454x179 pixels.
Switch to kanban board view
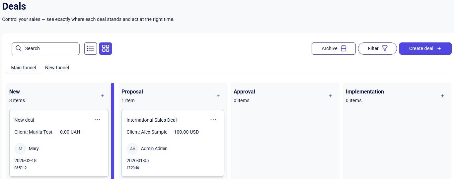(106, 48)
